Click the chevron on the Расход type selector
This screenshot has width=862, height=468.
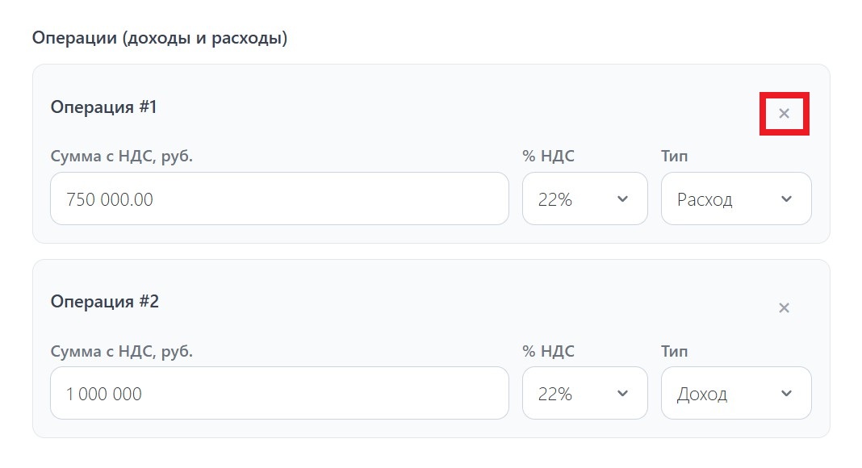click(x=785, y=198)
